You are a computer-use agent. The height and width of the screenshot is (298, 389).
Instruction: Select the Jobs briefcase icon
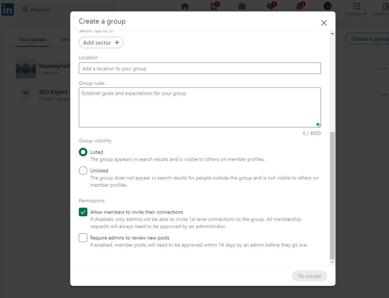[242, 6]
